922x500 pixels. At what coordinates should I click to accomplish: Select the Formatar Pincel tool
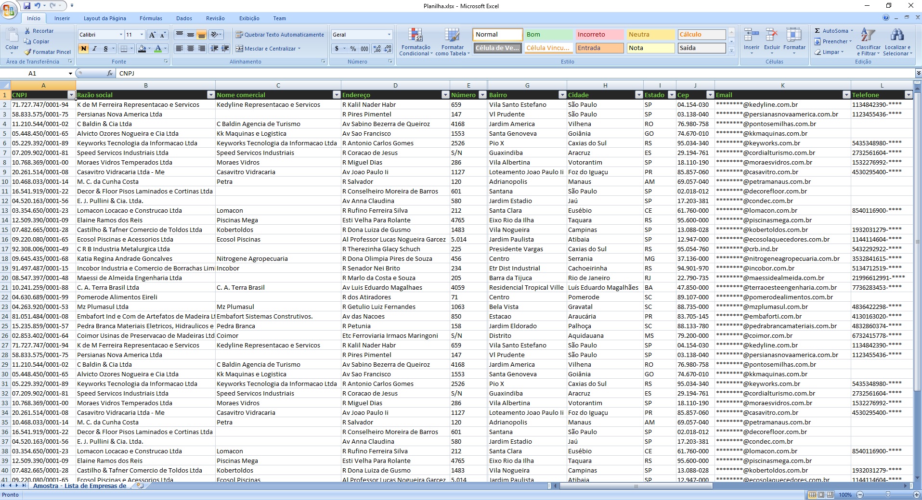click(x=47, y=52)
